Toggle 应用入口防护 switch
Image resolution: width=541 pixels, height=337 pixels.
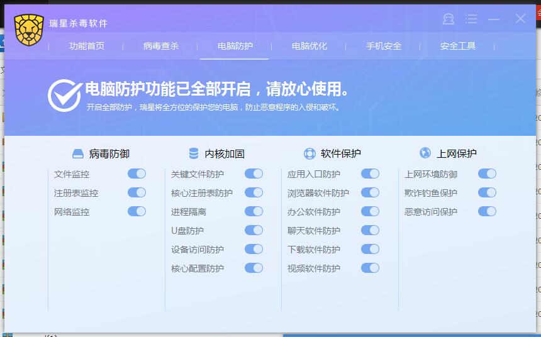(x=371, y=174)
